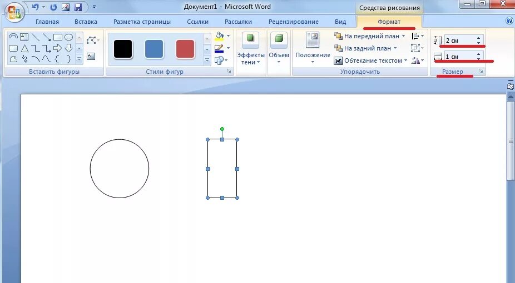
Task: Click На задний план button
Action: pos(365,48)
